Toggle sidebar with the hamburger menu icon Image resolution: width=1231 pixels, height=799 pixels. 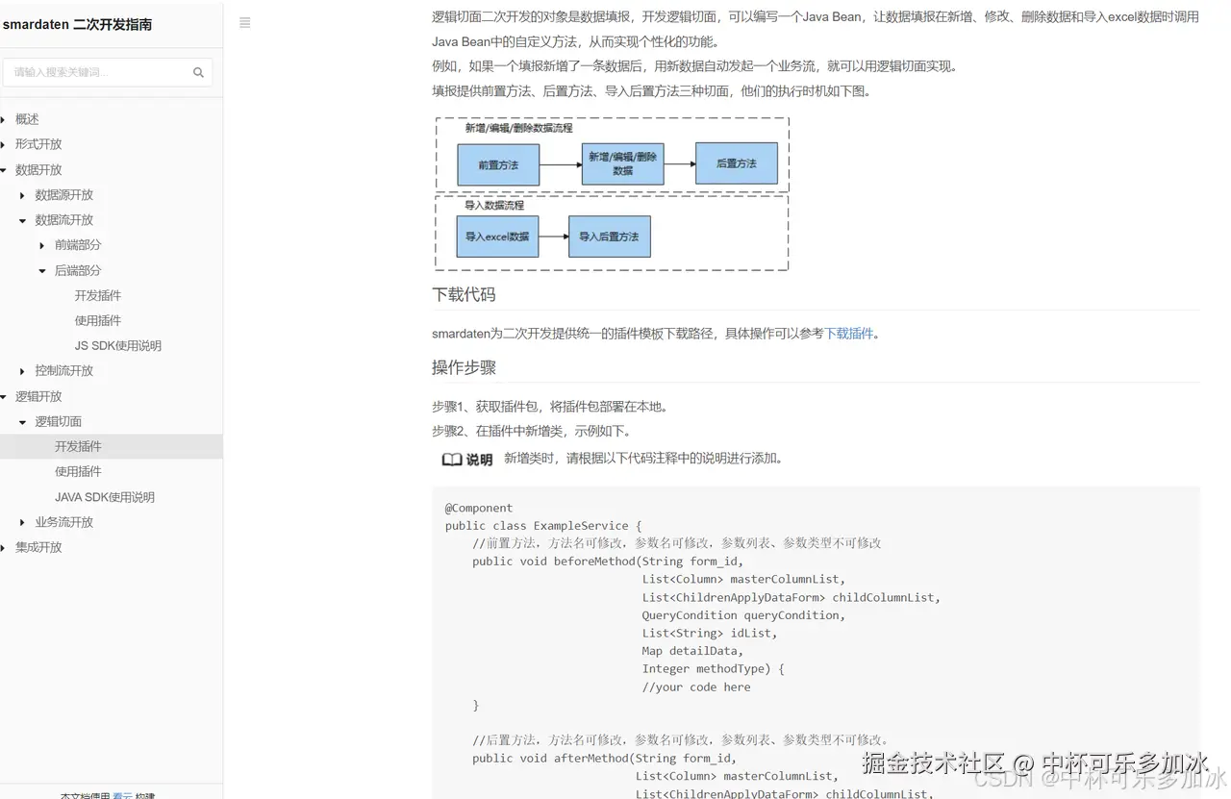(x=245, y=23)
